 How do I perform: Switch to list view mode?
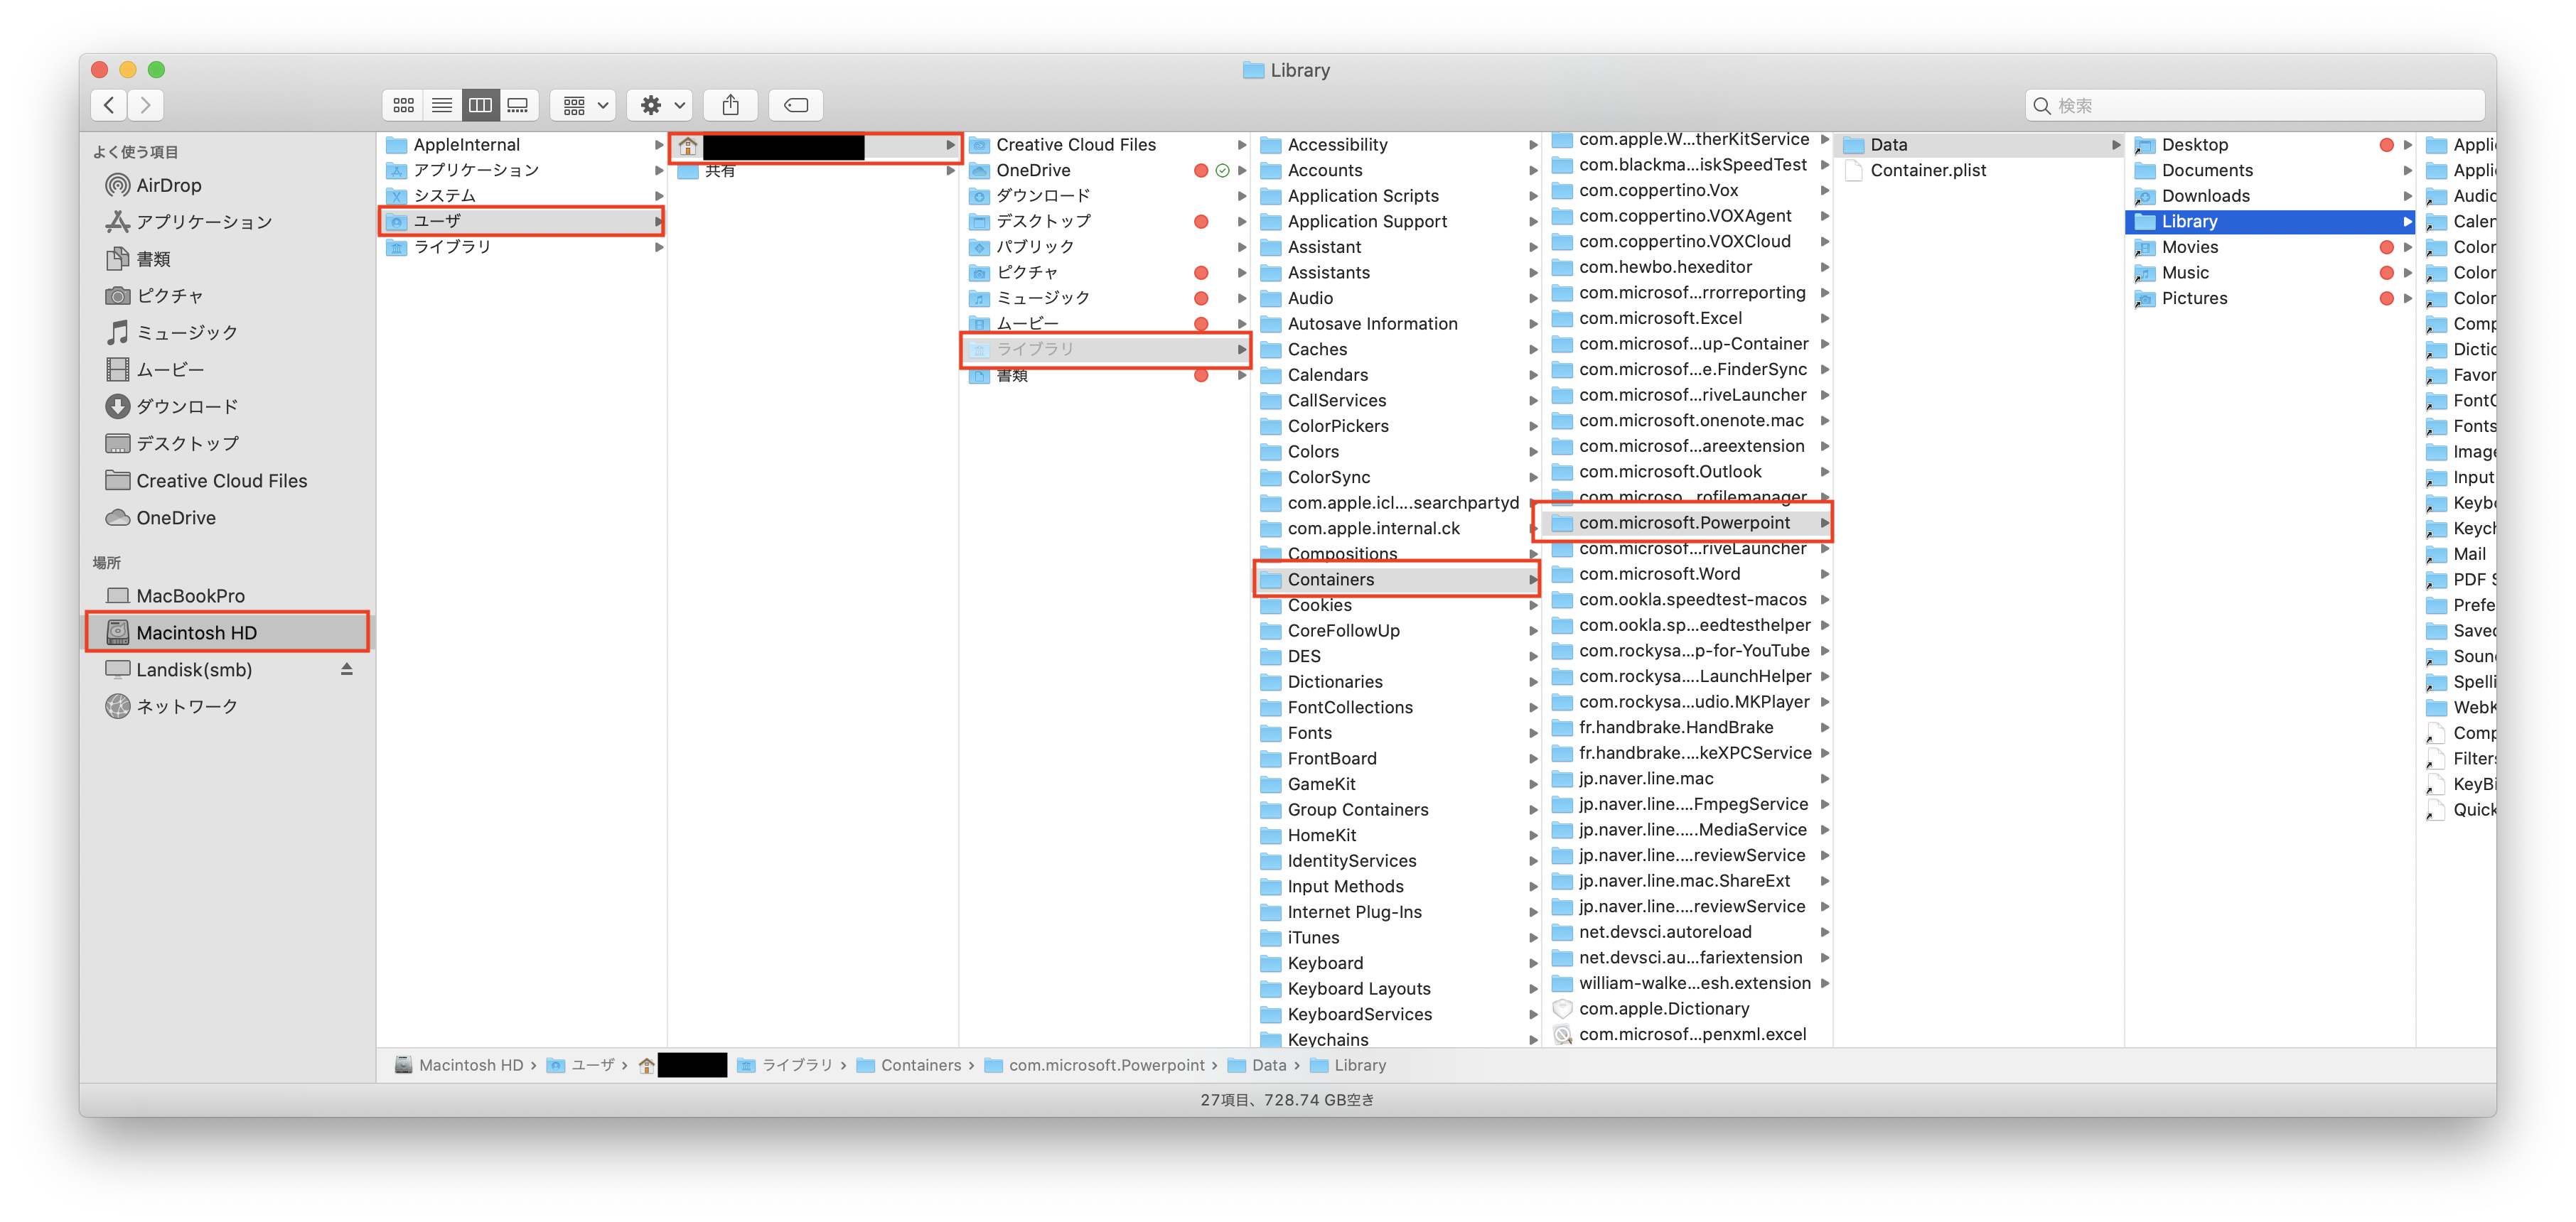pyautogui.click(x=442, y=105)
